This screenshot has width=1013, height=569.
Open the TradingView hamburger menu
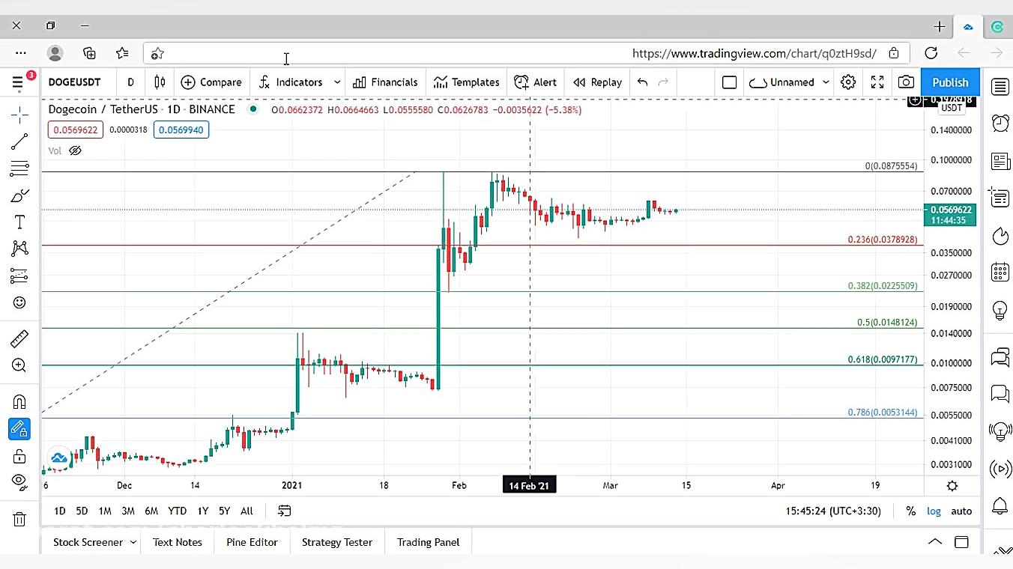[x=17, y=82]
